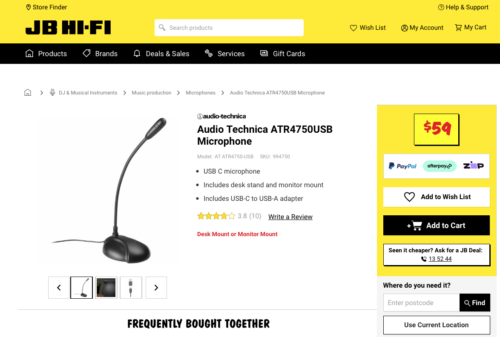Open Wish List in header
Image resolution: width=500 pixels, height=337 pixels.
pos(368,28)
